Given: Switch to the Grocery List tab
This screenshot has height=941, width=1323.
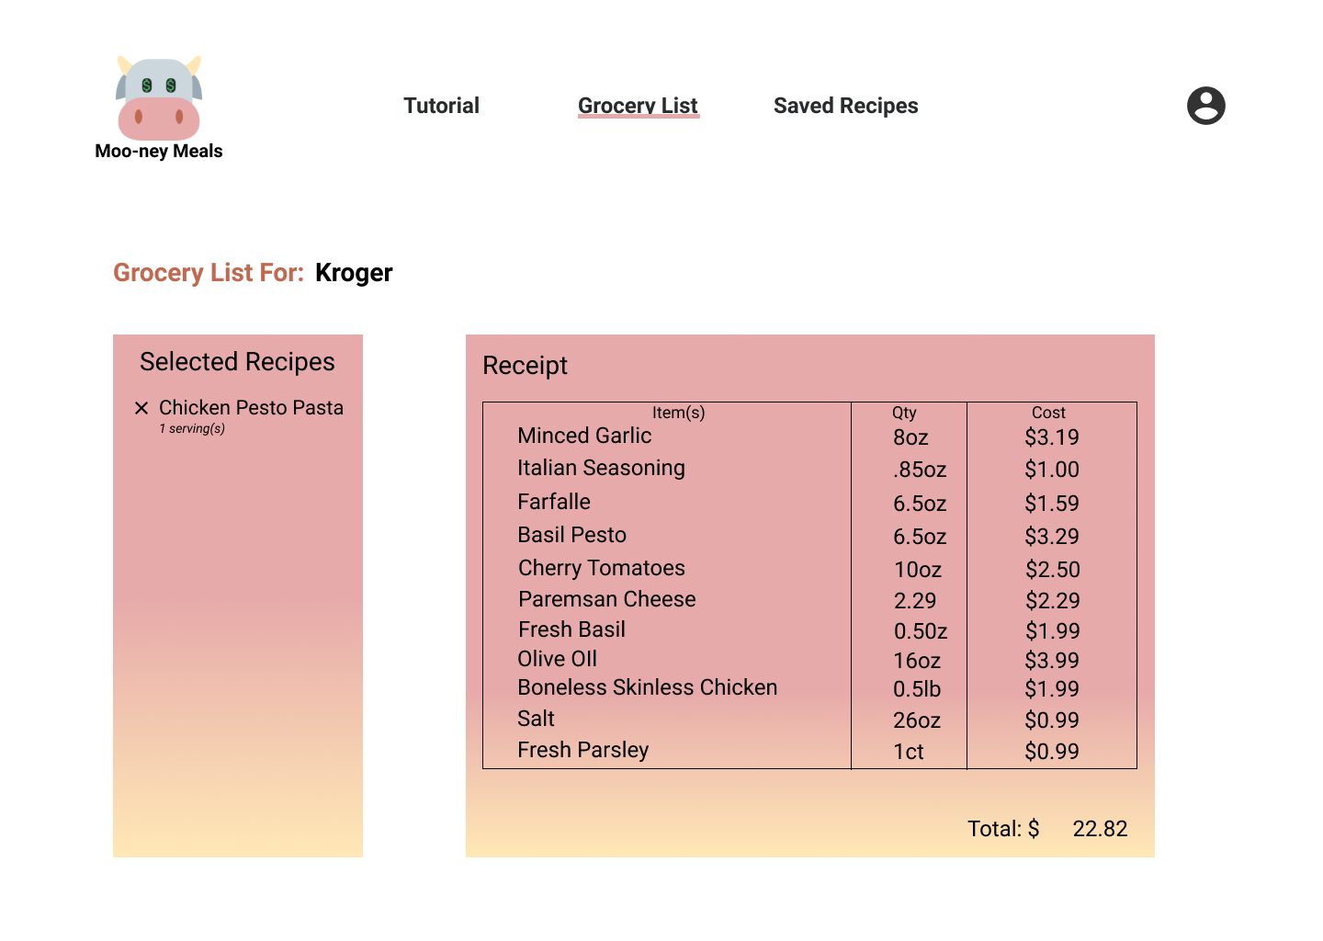Looking at the screenshot, I should [x=639, y=106].
